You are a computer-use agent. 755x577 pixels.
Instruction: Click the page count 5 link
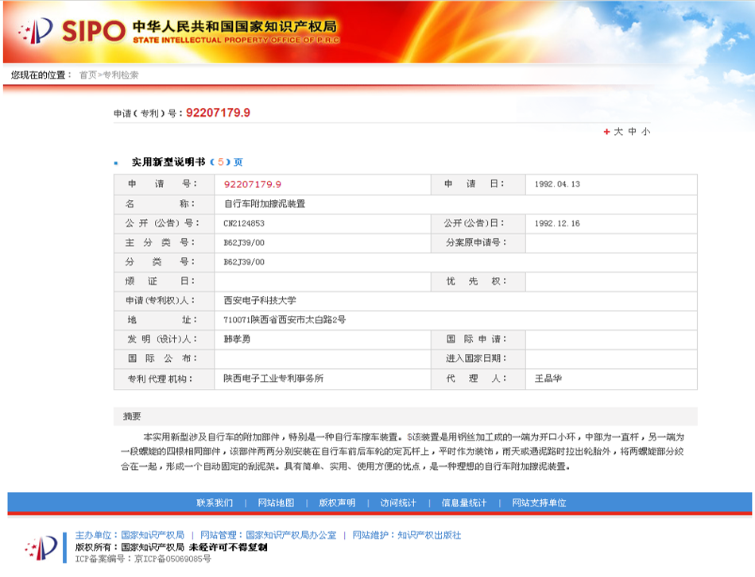221,162
